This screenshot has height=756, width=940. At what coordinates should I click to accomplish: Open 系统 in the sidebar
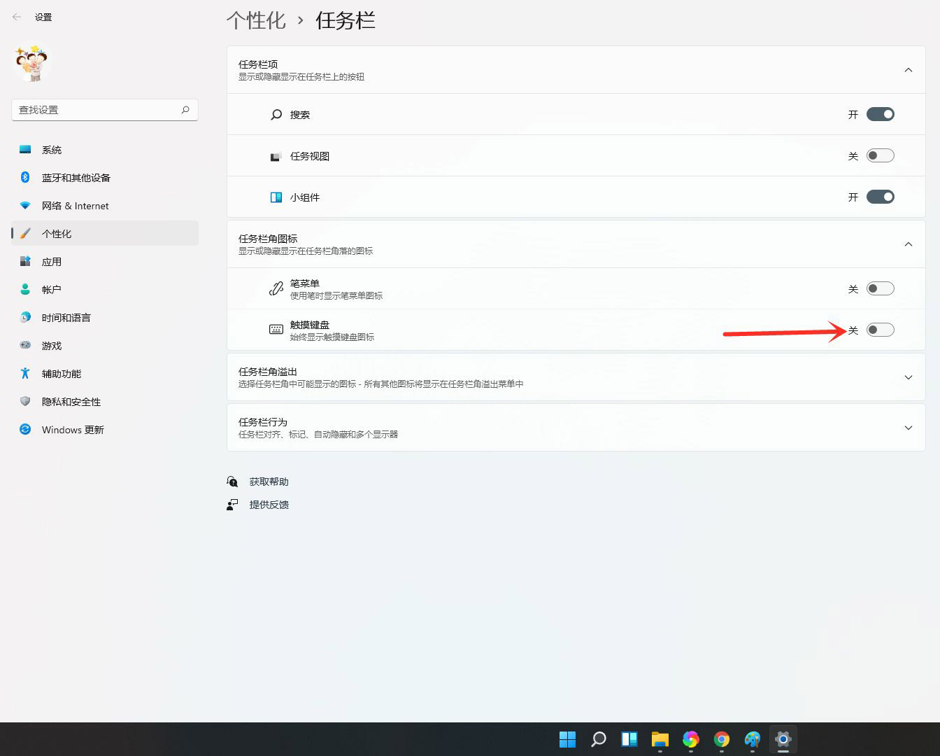(105, 150)
